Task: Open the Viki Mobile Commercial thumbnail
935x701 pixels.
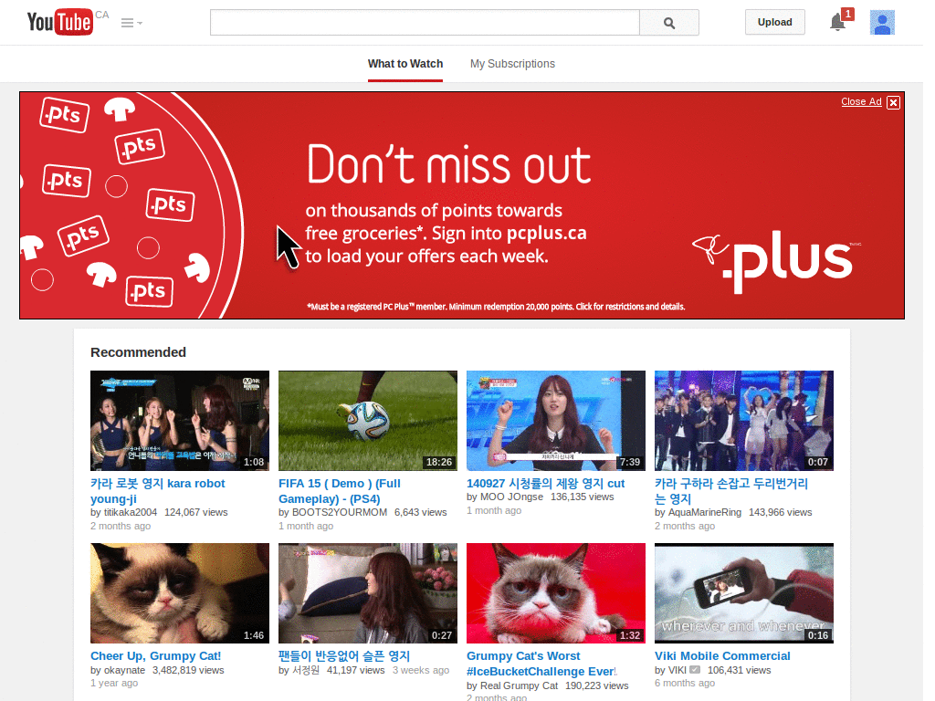Action: pos(743,593)
